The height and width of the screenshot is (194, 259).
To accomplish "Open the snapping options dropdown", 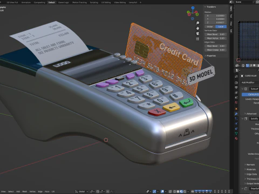I will point(101,191).
